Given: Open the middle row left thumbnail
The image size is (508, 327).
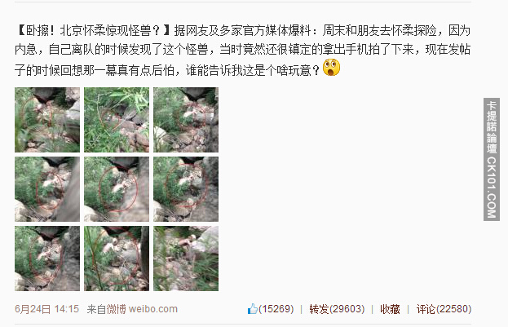Looking at the screenshot, I should (47, 189).
